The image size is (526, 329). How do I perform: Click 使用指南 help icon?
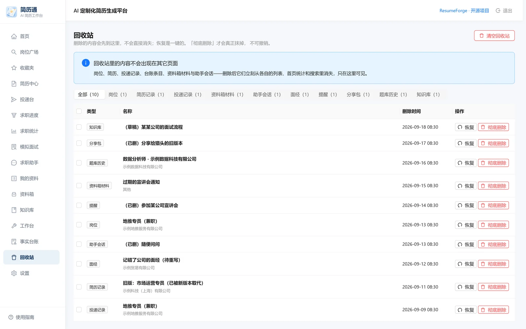pyautogui.click(x=11, y=317)
